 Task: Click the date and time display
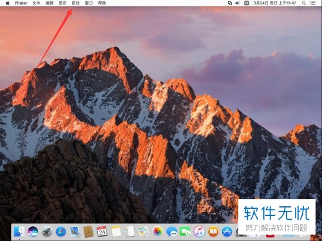(x=274, y=3)
